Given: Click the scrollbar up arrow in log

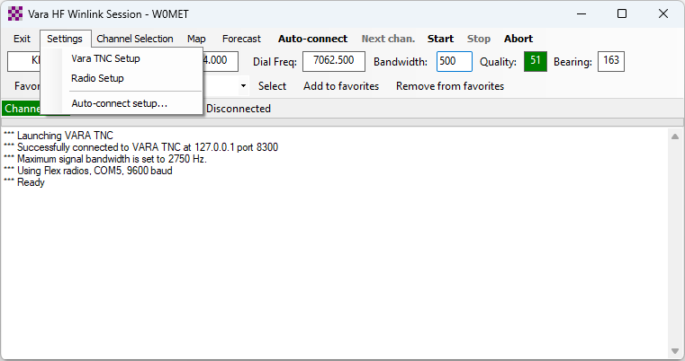Looking at the screenshot, I should (675, 136).
